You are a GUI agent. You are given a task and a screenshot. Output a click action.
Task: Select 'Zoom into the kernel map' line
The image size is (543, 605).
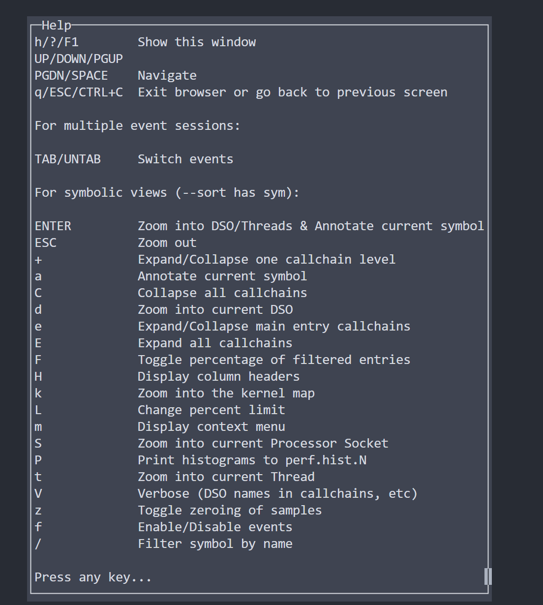coord(226,393)
